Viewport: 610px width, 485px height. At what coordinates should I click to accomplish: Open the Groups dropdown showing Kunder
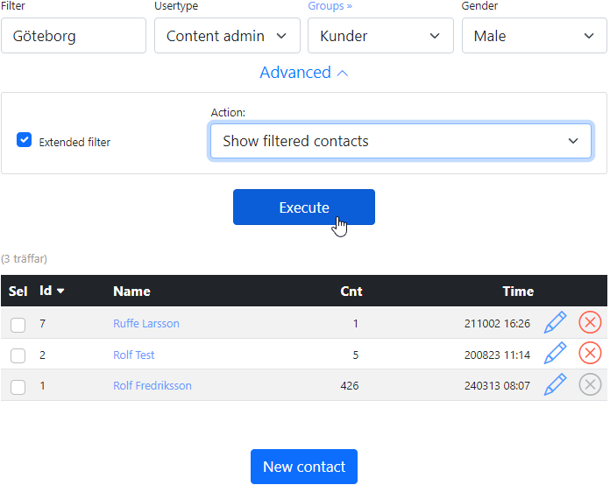coord(380,36)
